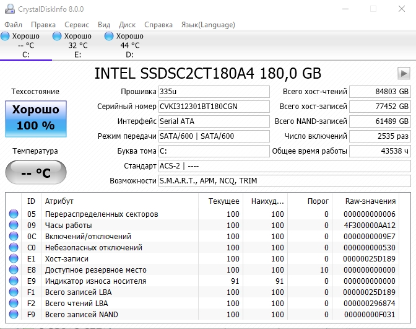Click status orb for drive C:
The image size is (416, 329).
point(6,36)
